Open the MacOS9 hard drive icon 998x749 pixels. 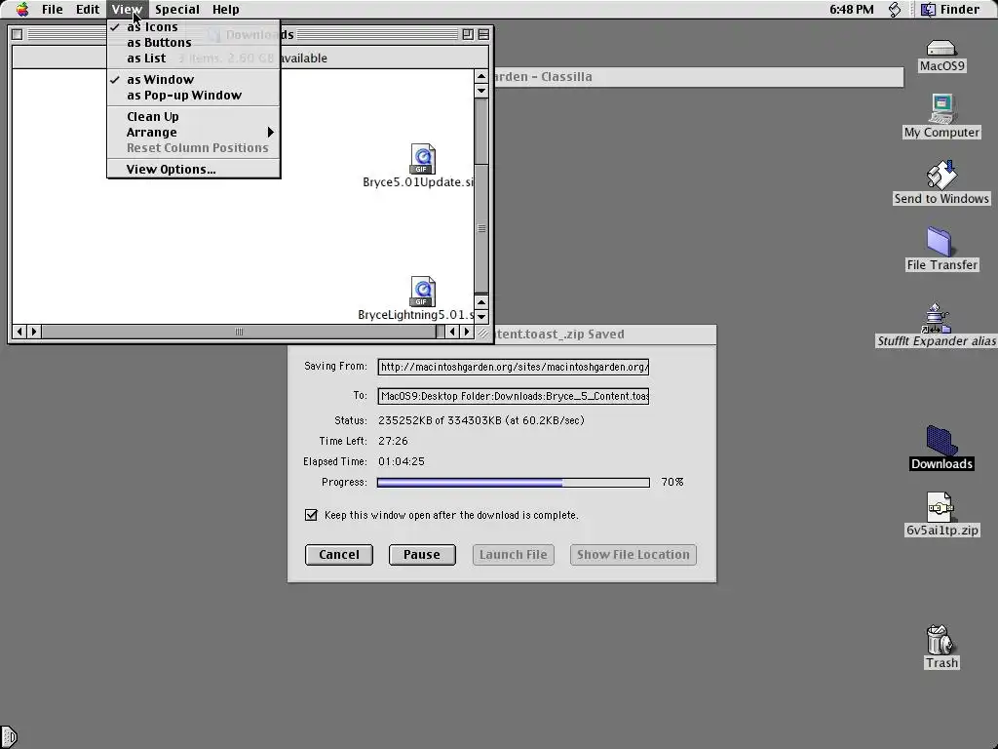(941, 49)
